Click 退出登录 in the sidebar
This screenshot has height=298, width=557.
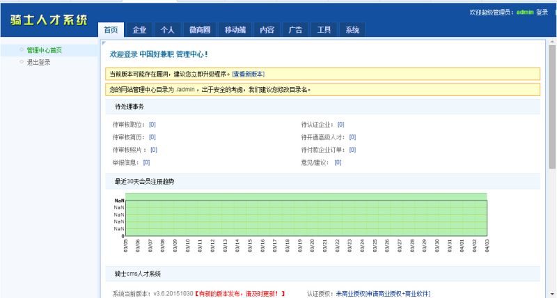[38, 63]
